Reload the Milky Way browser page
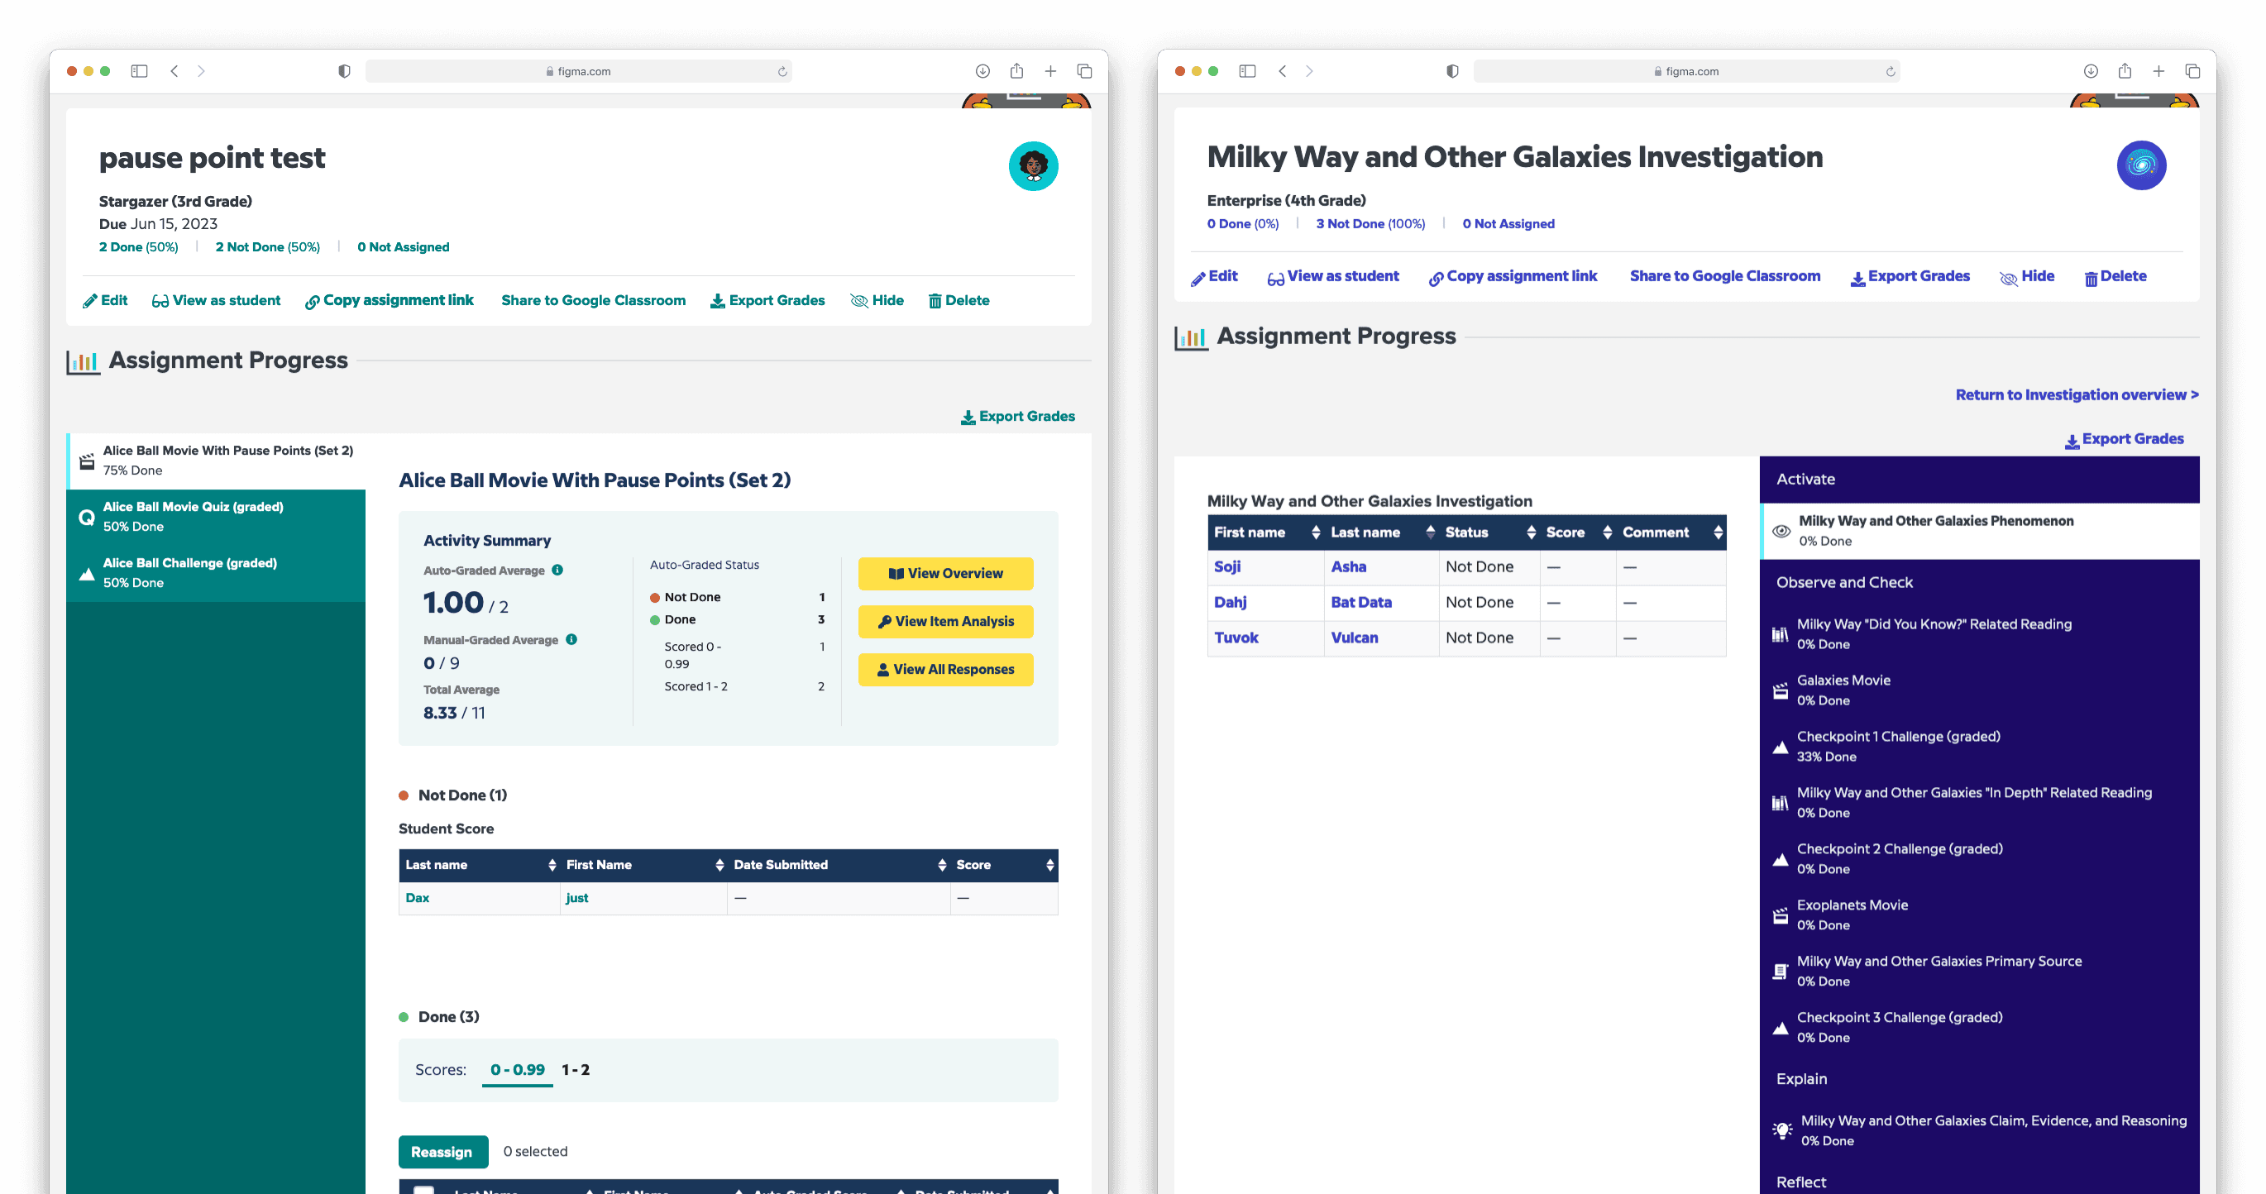Image resolution: width=2266 pixels, height=1194 pixels. [1891, 71]
